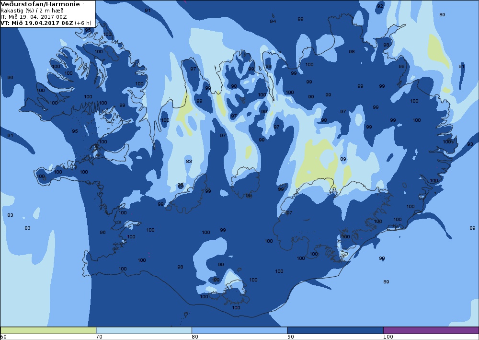Select the 'Rakastig (%) í 2 m hæð' line
Image resolution: width=479 pixels, height=340 pixels.
tap(32, 11)
